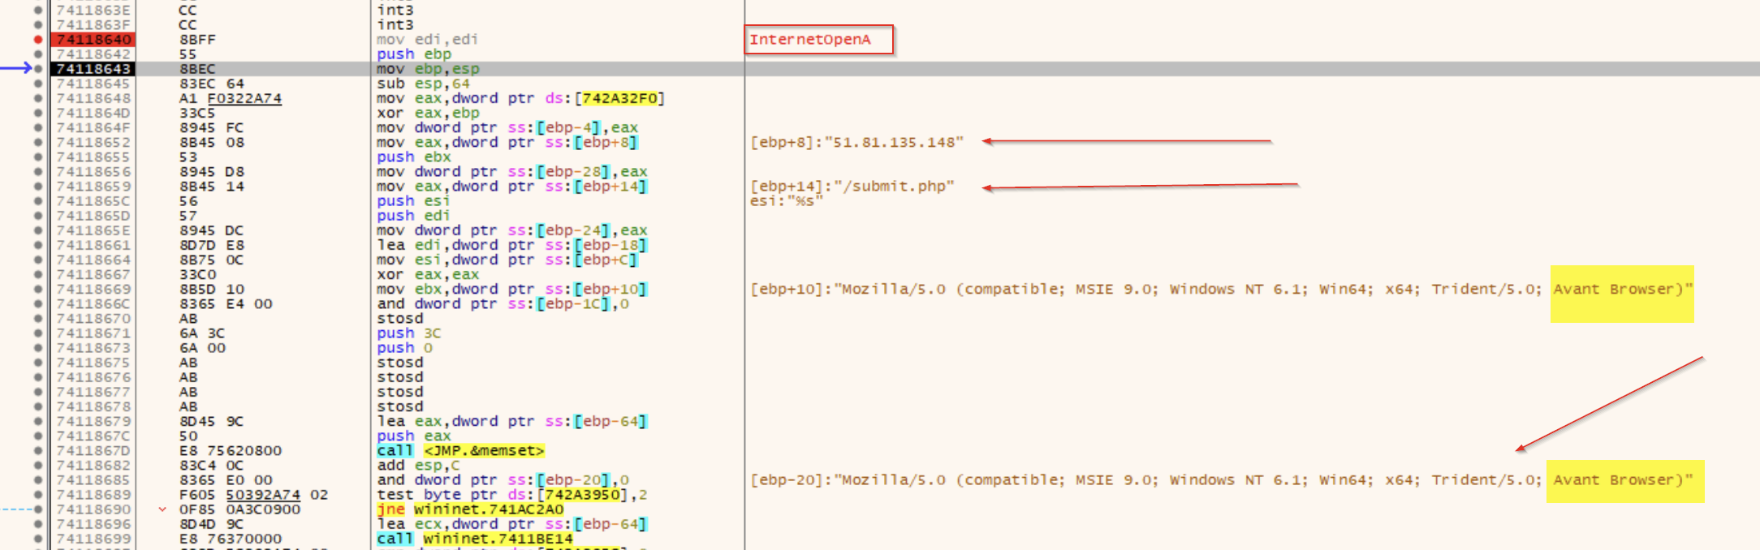Click the "lea ecx,dword ptr ss:[ebp-64]" instruction
Viewport: 1760px width, 550px height.
click(512, 524)
